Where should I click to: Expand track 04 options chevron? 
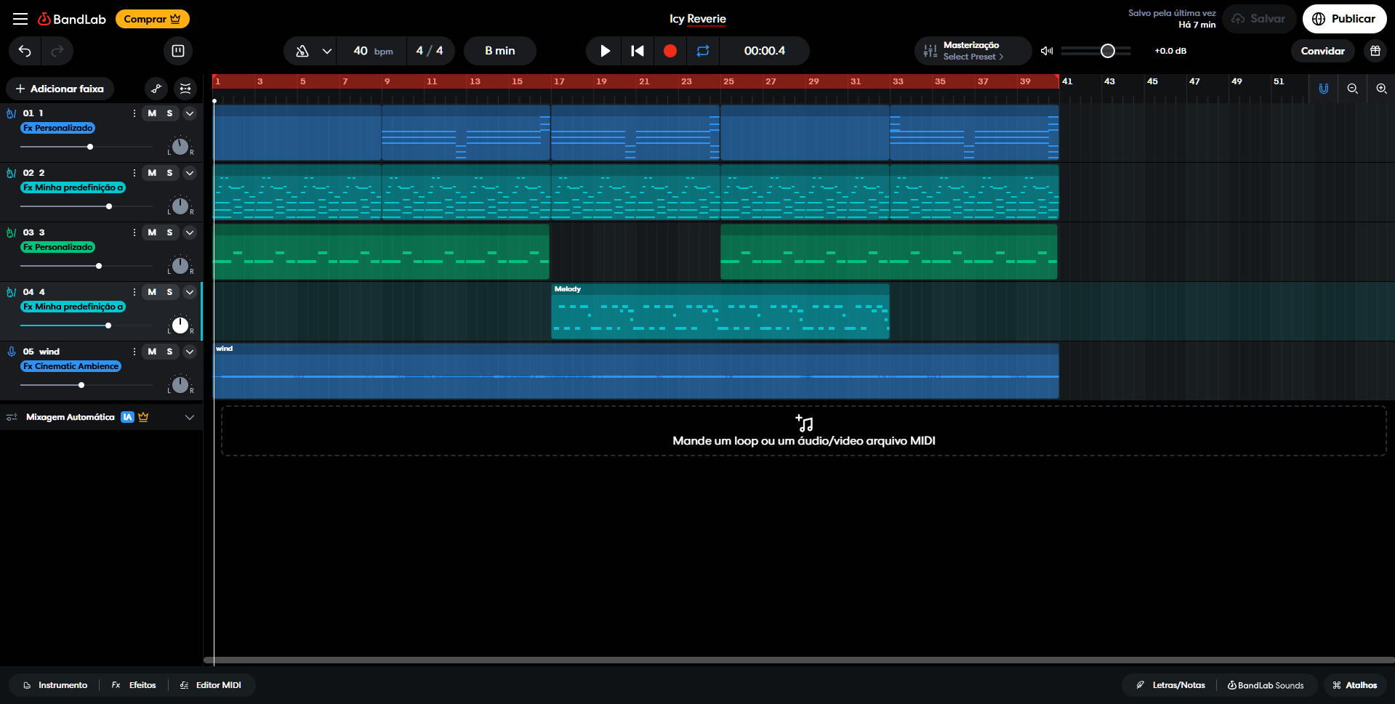click(190, 292)
